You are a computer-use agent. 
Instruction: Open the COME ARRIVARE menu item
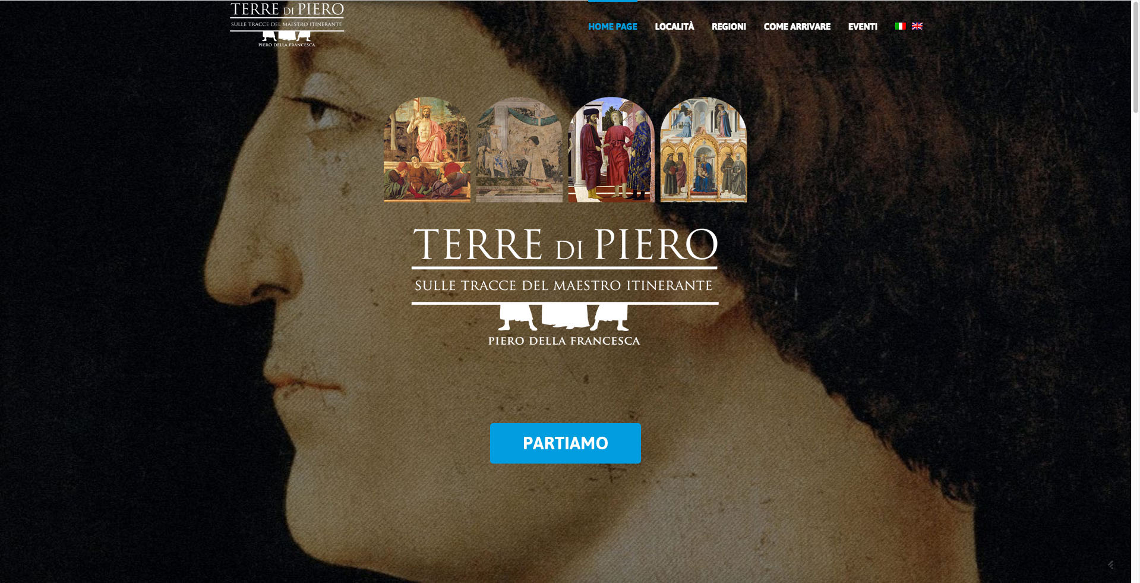[797, 26]
